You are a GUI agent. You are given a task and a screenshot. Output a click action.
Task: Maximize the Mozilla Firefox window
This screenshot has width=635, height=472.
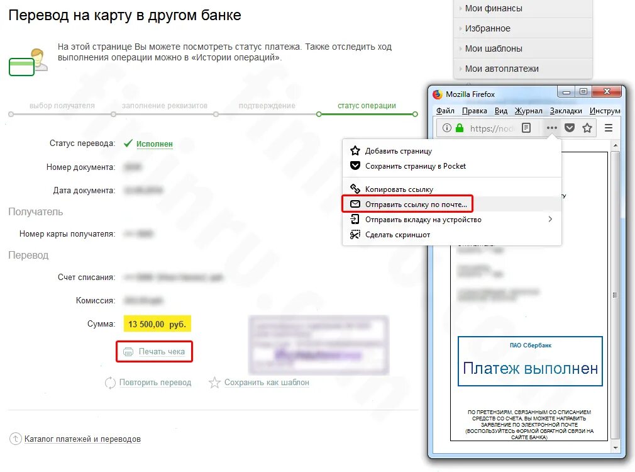(583, 92)
